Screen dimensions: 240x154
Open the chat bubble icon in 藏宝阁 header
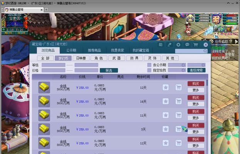coord(187,45)
